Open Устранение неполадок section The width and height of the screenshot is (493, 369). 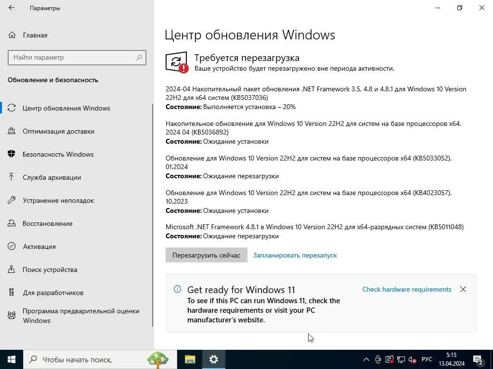[58, 200]
